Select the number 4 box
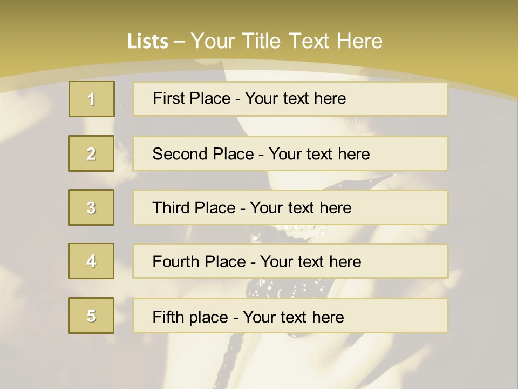Image resolution: width=518 pixels, height=389 pixels. (x=91, y=261)
